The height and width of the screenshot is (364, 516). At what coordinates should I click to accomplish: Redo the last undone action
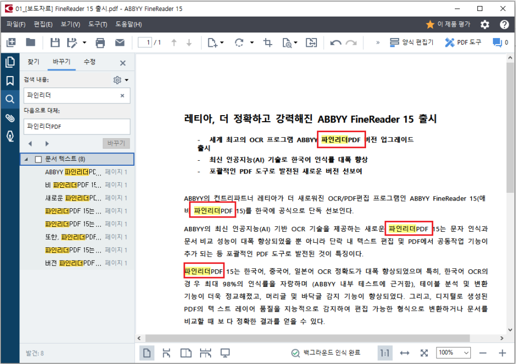352,43
